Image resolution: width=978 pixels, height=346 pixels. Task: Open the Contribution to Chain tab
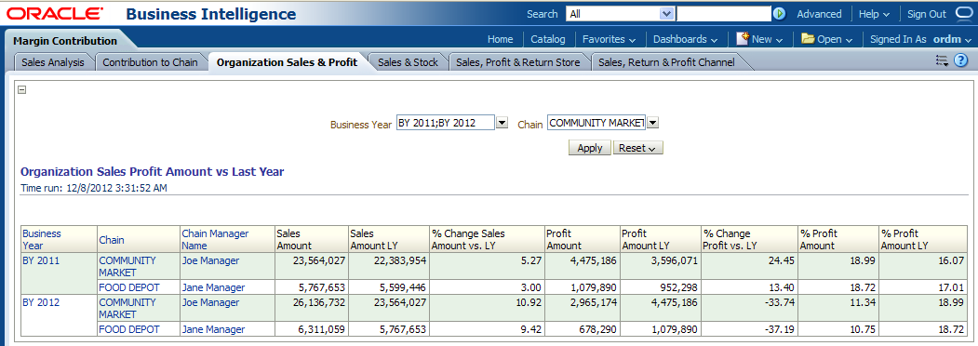tap(151, 62)
